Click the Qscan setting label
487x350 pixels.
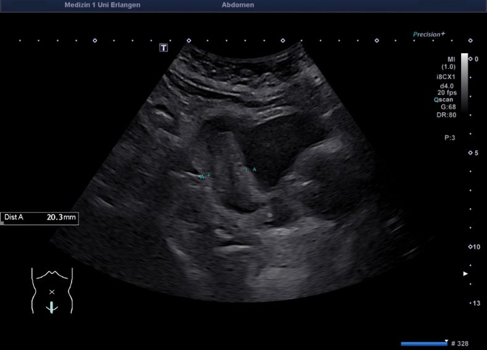pyautogui.click(x=444, y=99)
